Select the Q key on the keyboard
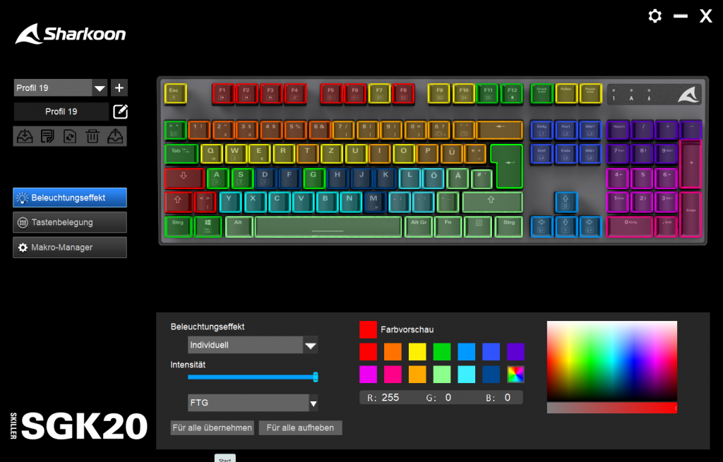723x462 pixels. tap(211, 154)
